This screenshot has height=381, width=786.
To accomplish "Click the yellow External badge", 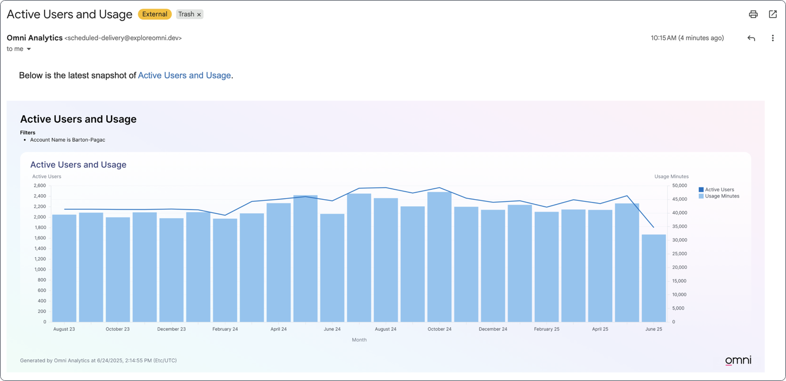I will point(154,14).
